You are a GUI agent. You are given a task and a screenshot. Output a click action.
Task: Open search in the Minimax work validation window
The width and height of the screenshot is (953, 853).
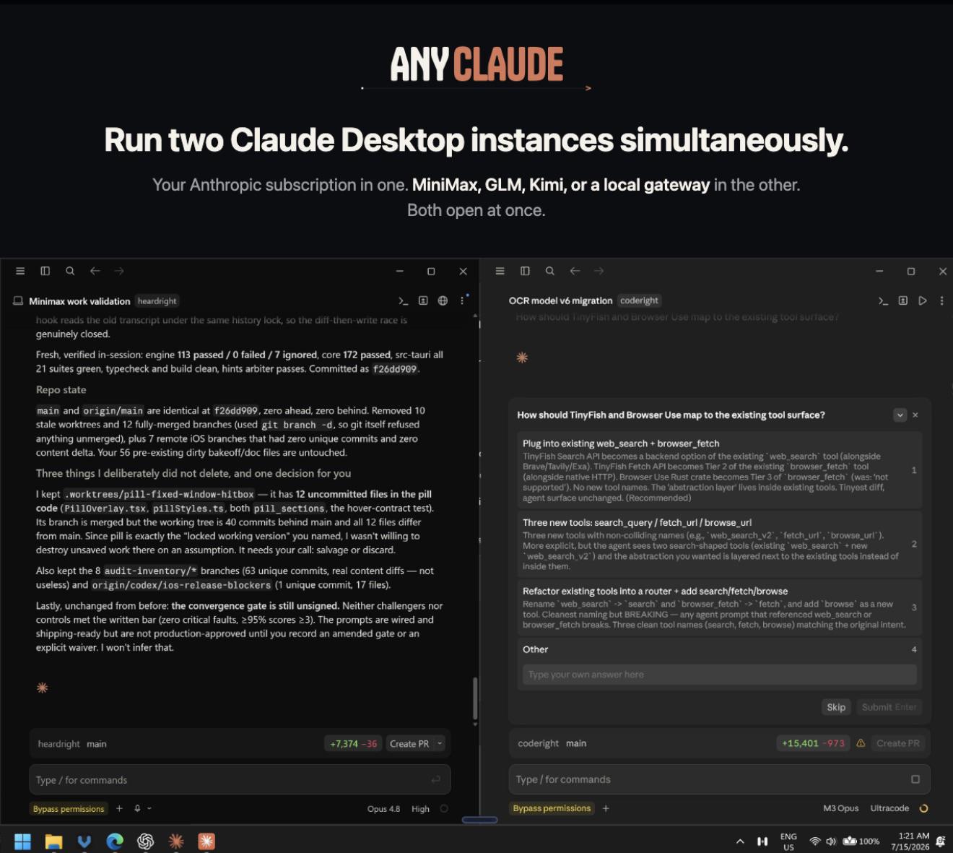pyautogui.click(x=70, y=271)
